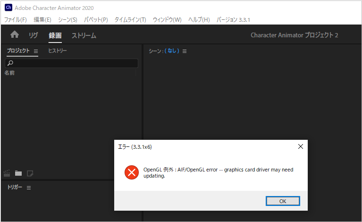The image size is (362, 222).
Task: Click the OpenGL error message text
Action: [218, 172]
